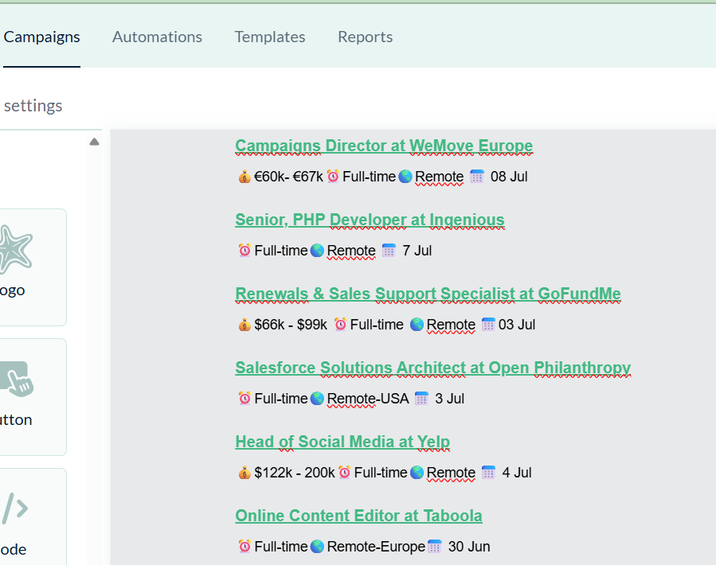Click the 30 Jun date text
The image size is (716, 565).
(469, 546)
